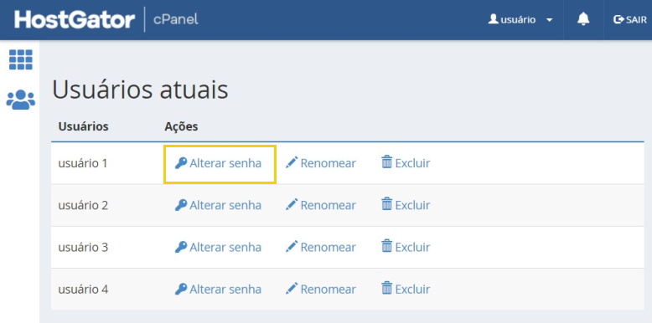This screenshot has width=652, height=323.
Task: Expand the usuário account dropdown
Action: pyautogui.click(x=520, y=19)
